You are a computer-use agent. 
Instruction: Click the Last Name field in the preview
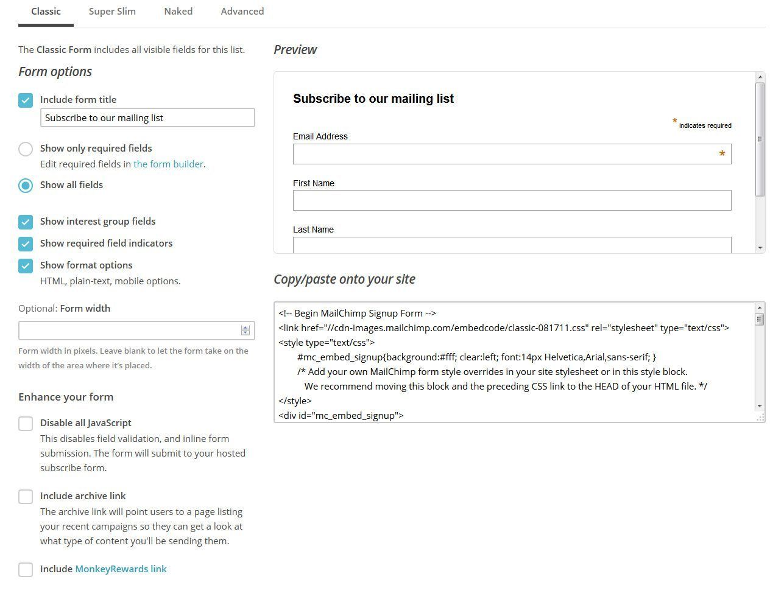(x=512, y=245)
